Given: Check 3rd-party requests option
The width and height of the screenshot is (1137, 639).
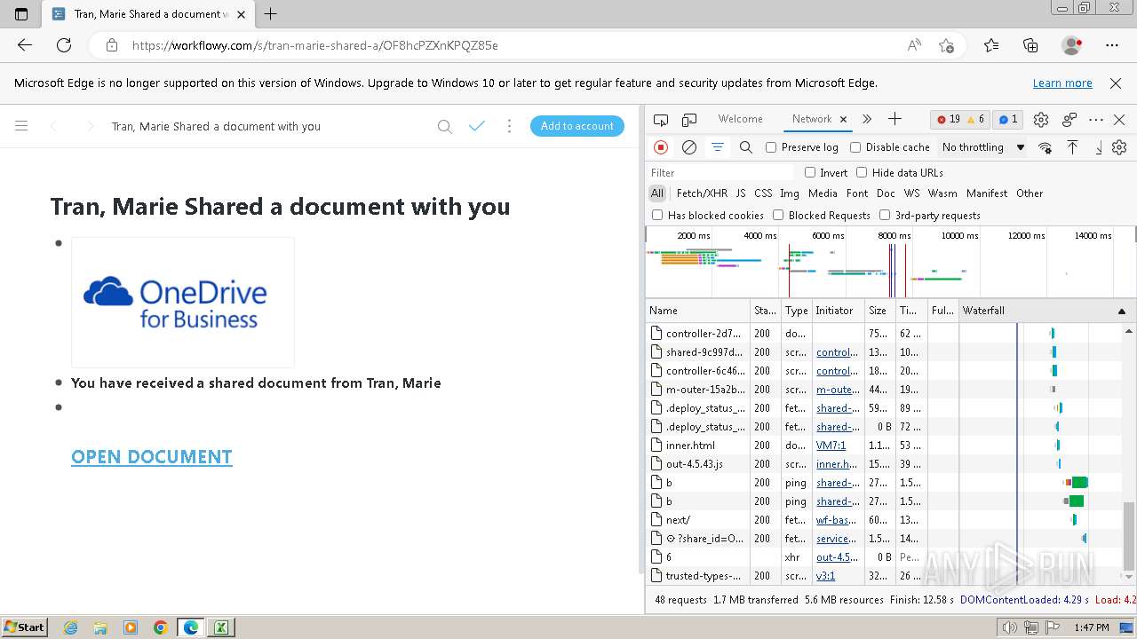Looking at the screenshot, I should click(x=885, y=215).
